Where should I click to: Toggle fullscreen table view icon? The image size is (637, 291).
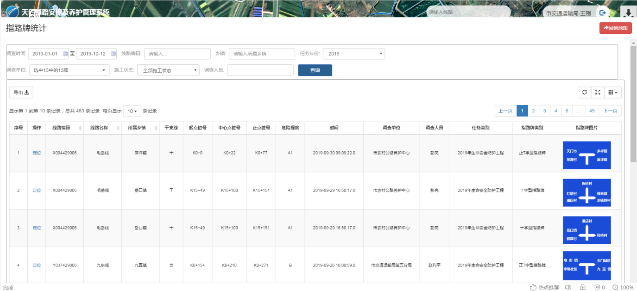tap(598, 93)
